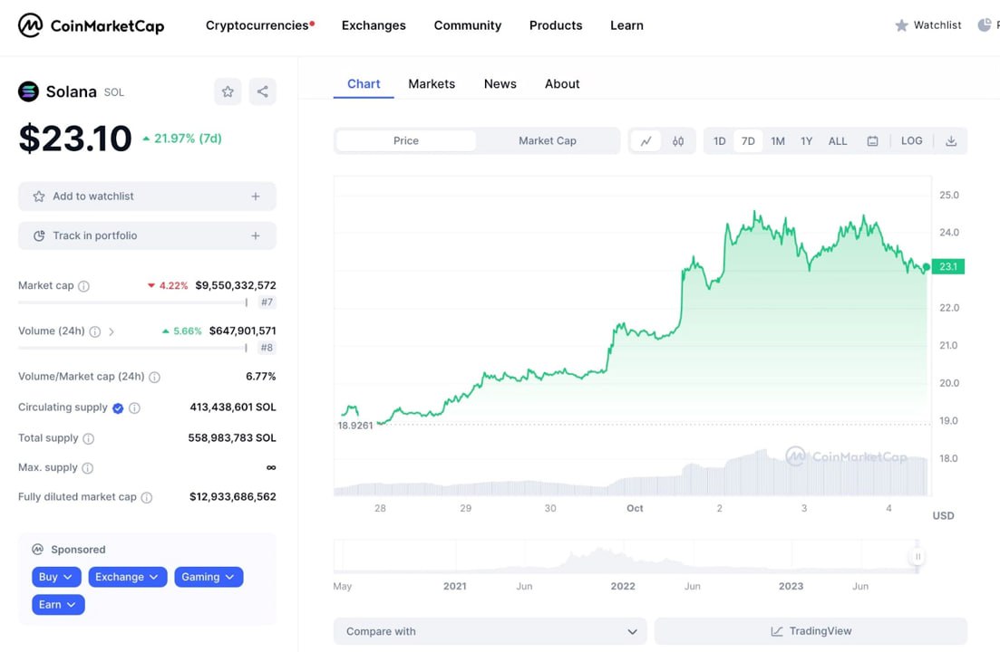
Task: Open the calendar date range picker
Action: tap(872, 141)
